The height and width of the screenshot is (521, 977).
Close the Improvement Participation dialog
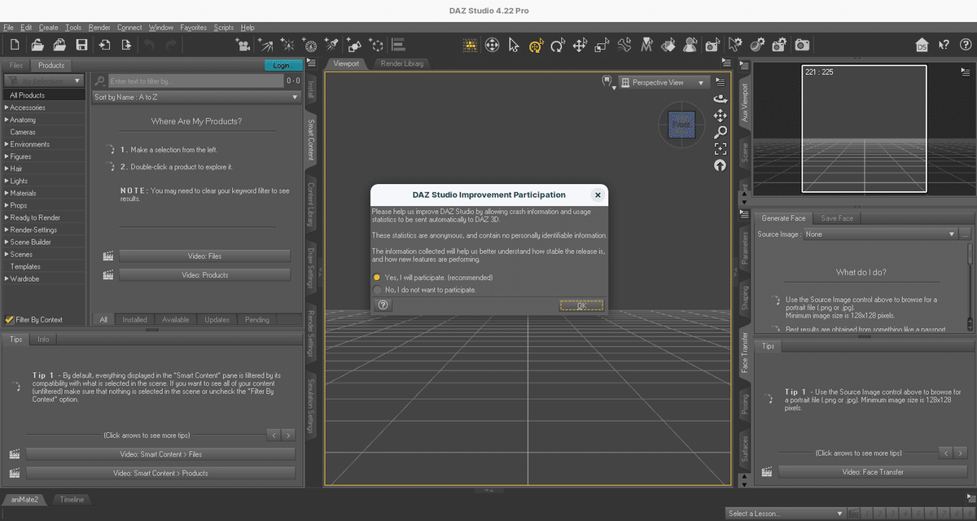(598, 195)
